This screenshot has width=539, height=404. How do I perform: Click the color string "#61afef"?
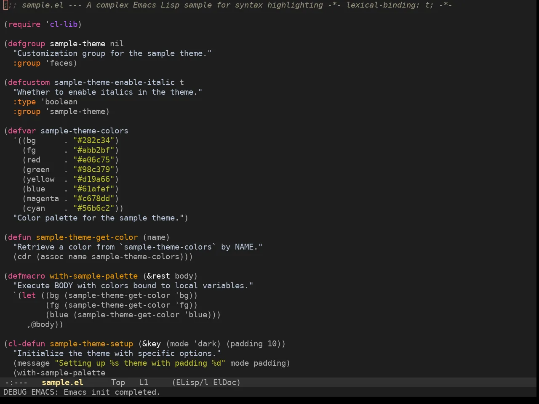click(94, 189)
